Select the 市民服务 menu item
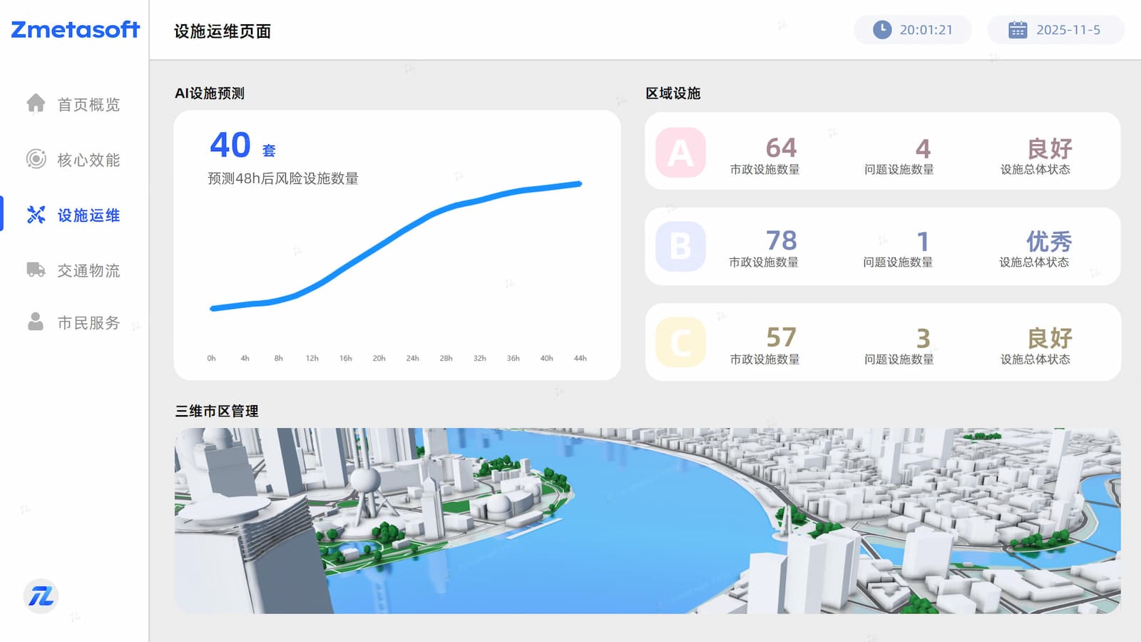Screen dimensions: 1141x642 88,322
